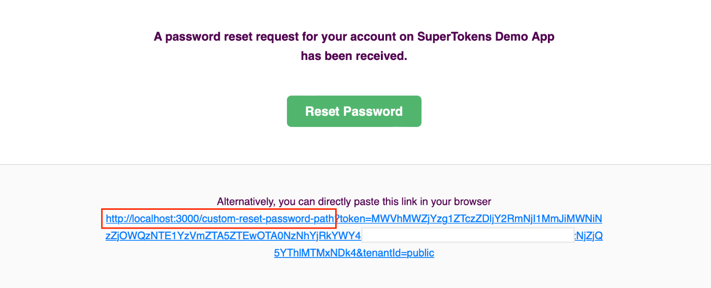Click the green Reset Password button
This screenshot has width=711, height=288.
point(354,111)
